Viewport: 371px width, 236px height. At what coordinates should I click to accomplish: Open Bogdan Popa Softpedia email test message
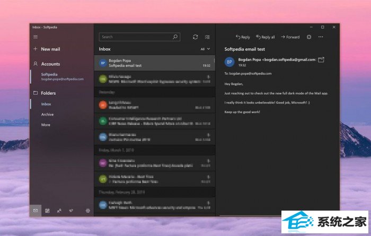coord(155,63)
